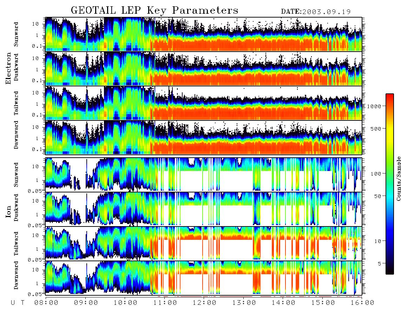The width and height of the screenshot is (401, 309).
Task: Click the Electron "Dawnward" panel label
Action: 16,135
